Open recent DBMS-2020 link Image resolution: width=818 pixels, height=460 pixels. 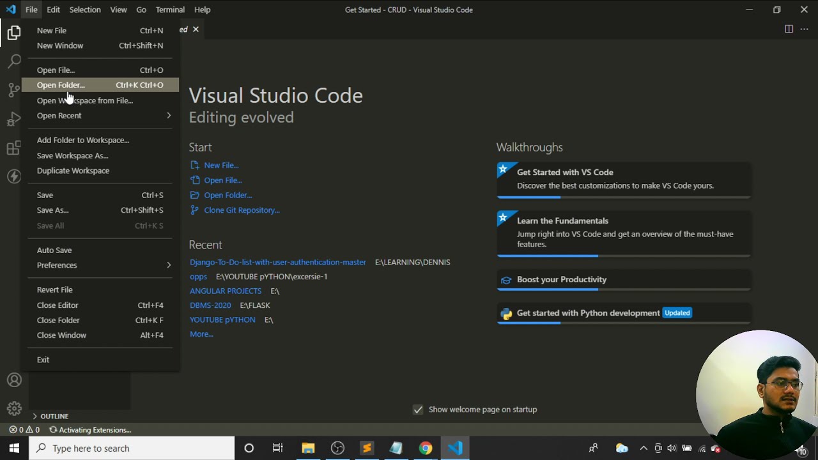coord(210,305)
